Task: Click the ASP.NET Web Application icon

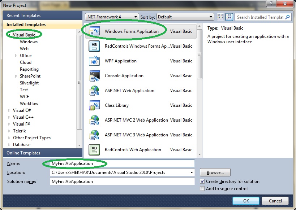Action: (x=94, y=91)
